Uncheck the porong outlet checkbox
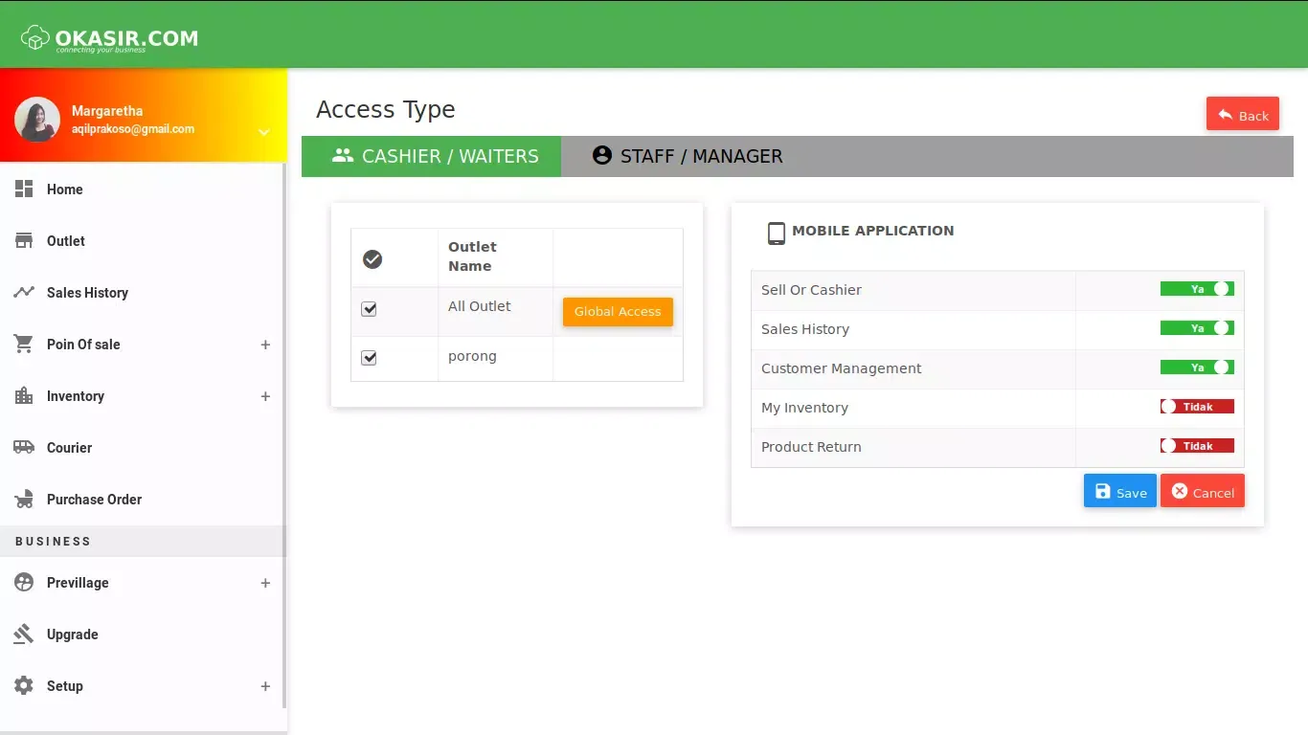The image size is (1308, 735). tap(369, 358)
